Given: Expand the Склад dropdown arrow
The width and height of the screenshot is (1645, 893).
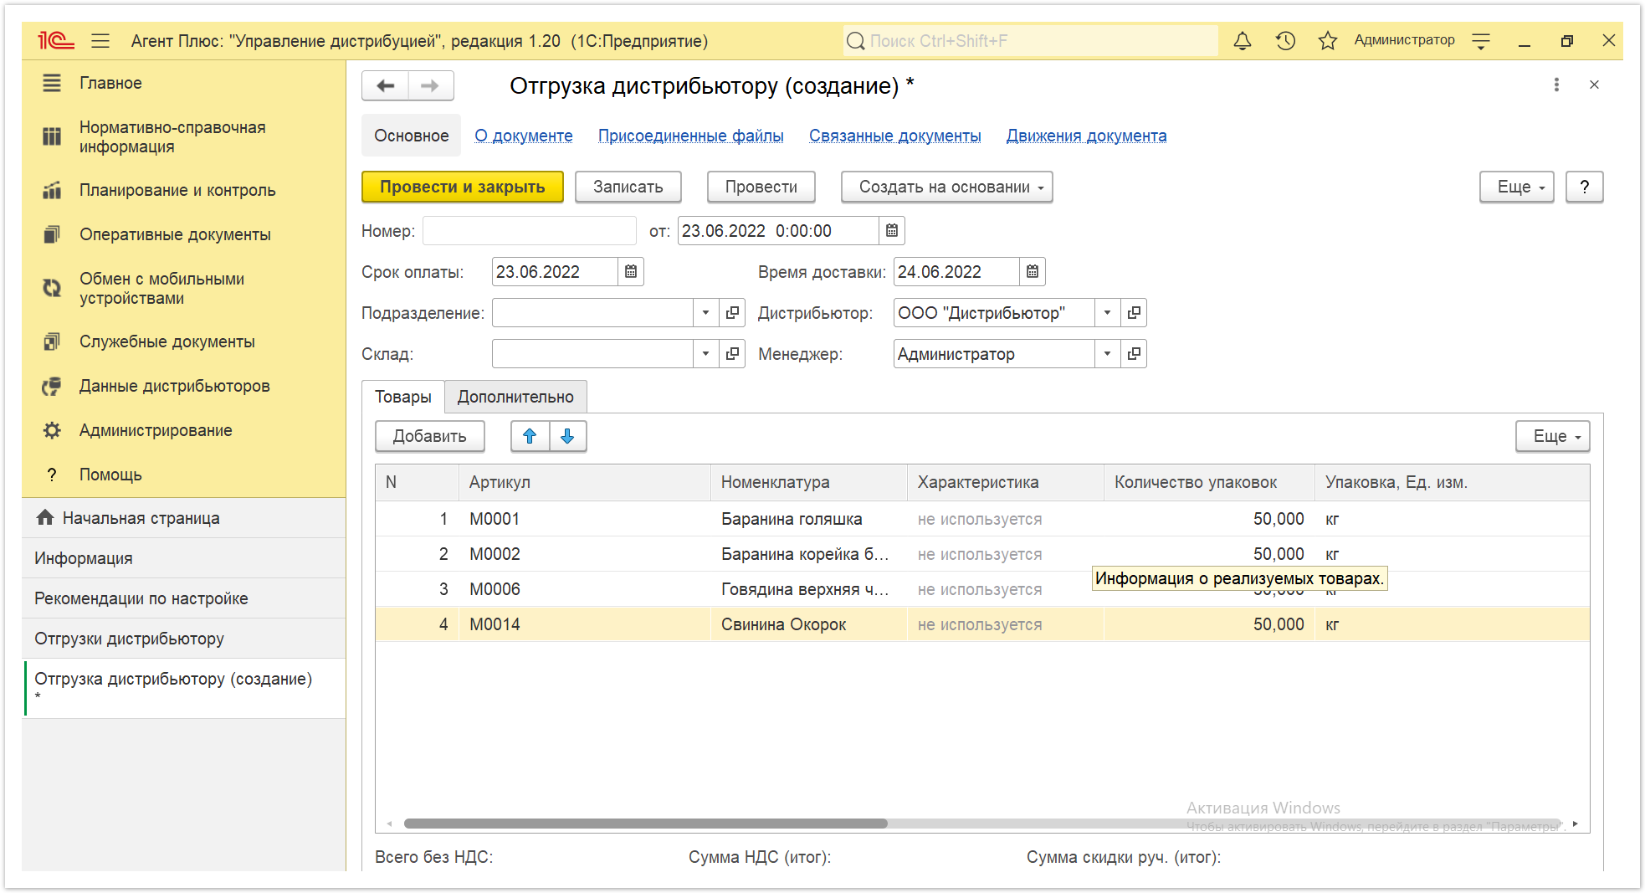Looking at the screenshot, I should [705, 354].
